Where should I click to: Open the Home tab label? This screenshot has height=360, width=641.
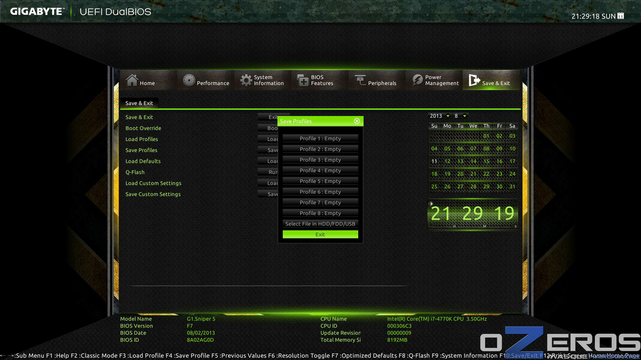click(147, 83)
